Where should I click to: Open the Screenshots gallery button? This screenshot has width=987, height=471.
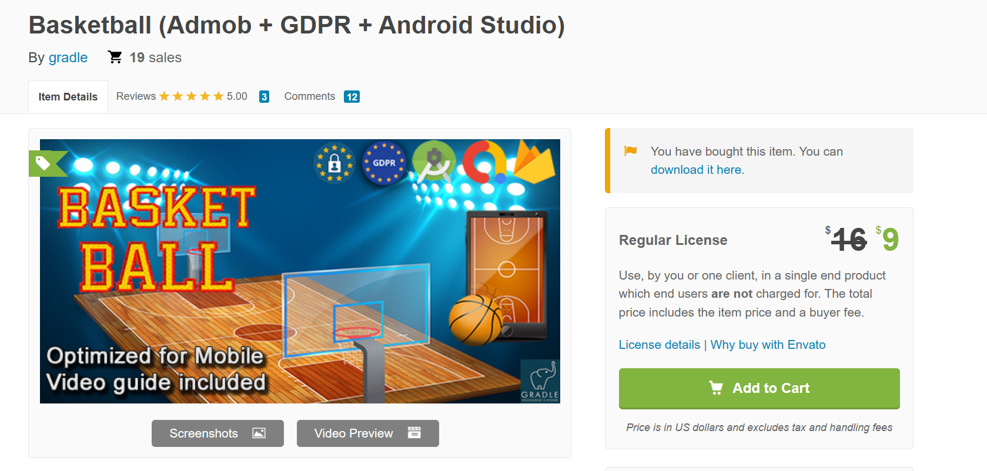(218, 433)
